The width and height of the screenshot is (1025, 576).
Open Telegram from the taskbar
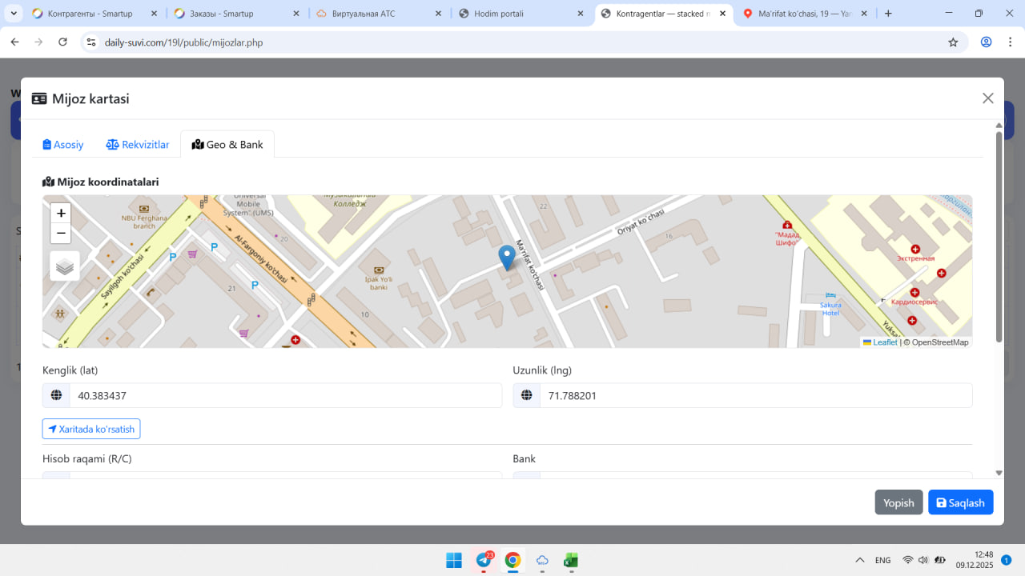tap(484, 560)
